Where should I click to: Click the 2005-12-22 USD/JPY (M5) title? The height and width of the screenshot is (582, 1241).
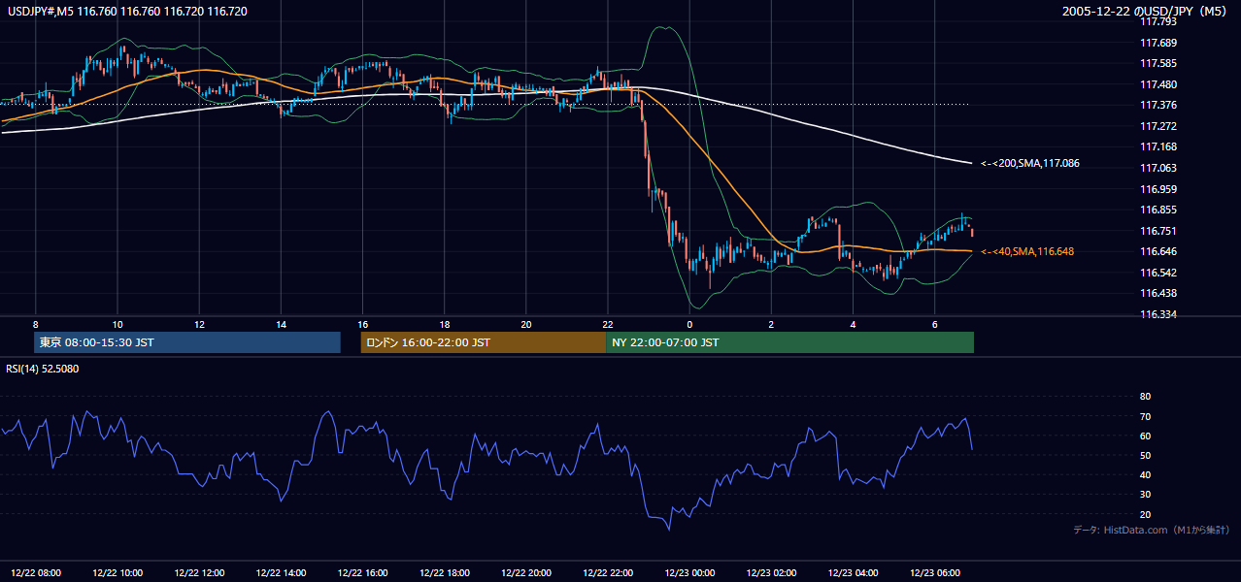[1146, 12]
